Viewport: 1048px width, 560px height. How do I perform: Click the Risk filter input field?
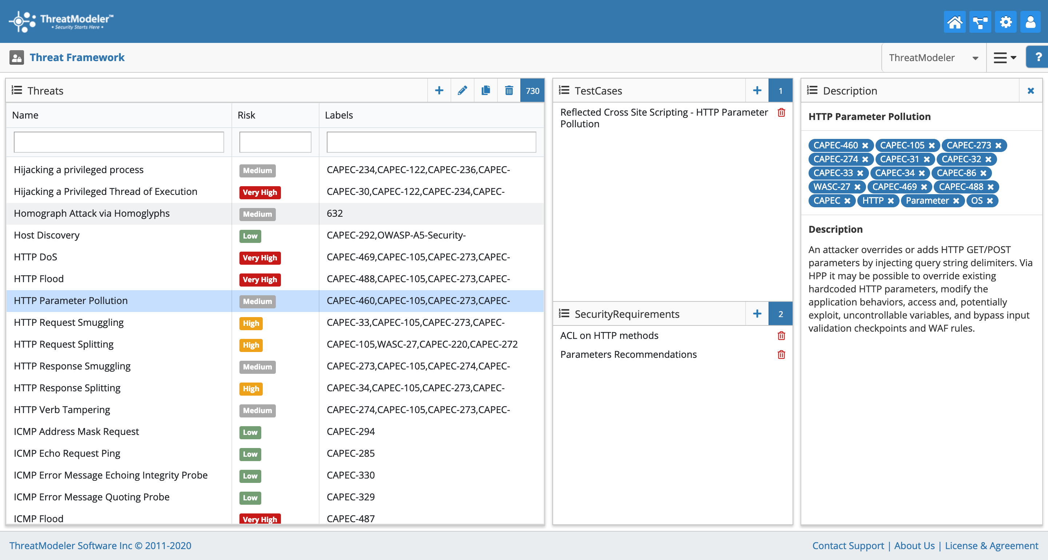275,142
